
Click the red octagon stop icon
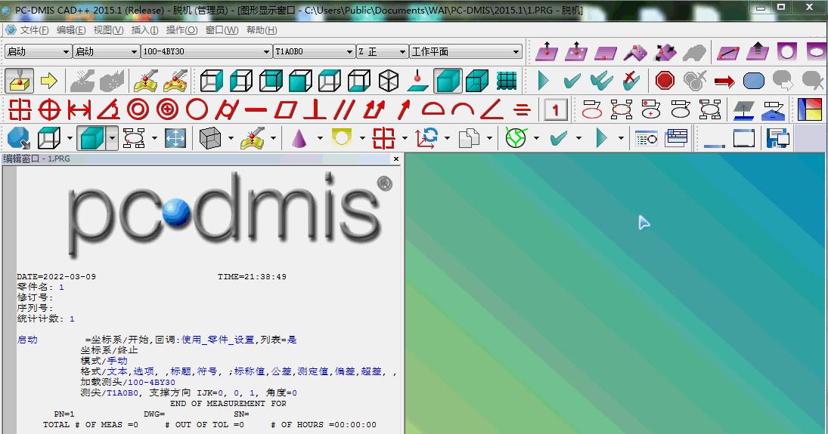coord(665,81)
